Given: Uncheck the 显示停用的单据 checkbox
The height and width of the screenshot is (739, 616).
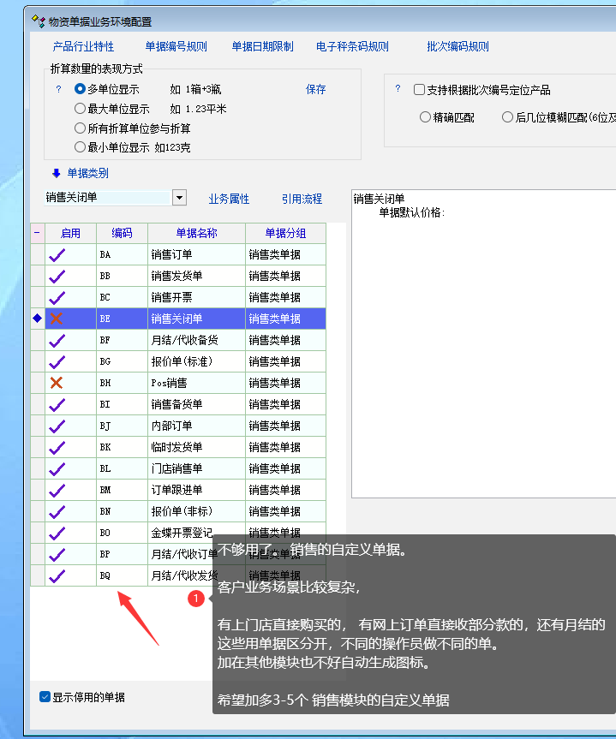Looking at the screenshot, I should click(45, 697).
